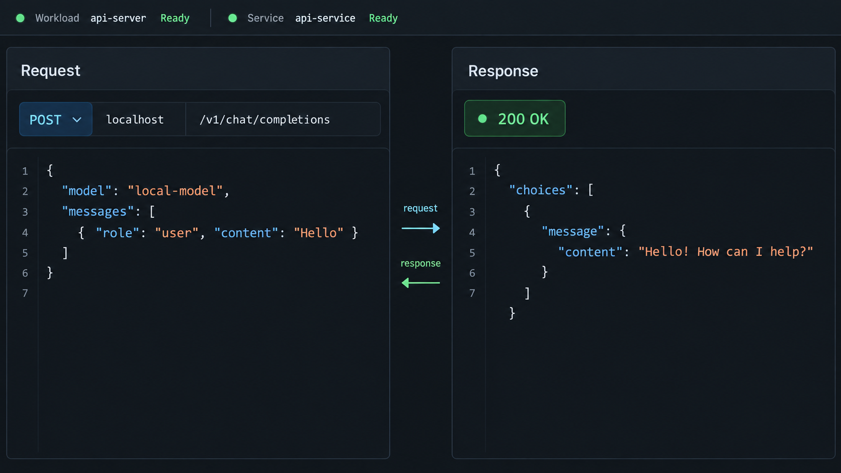
Task: Click the Workload Ready status text
Action: tap(175, 18)
